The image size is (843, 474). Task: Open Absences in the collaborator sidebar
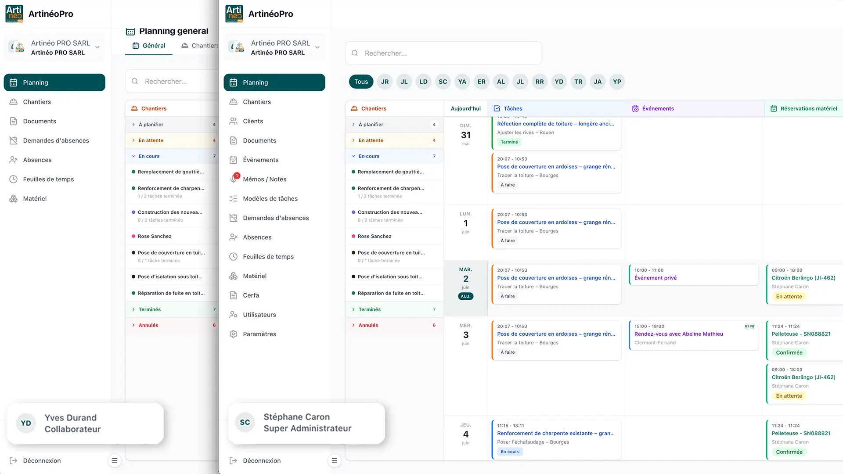point(54,160)
